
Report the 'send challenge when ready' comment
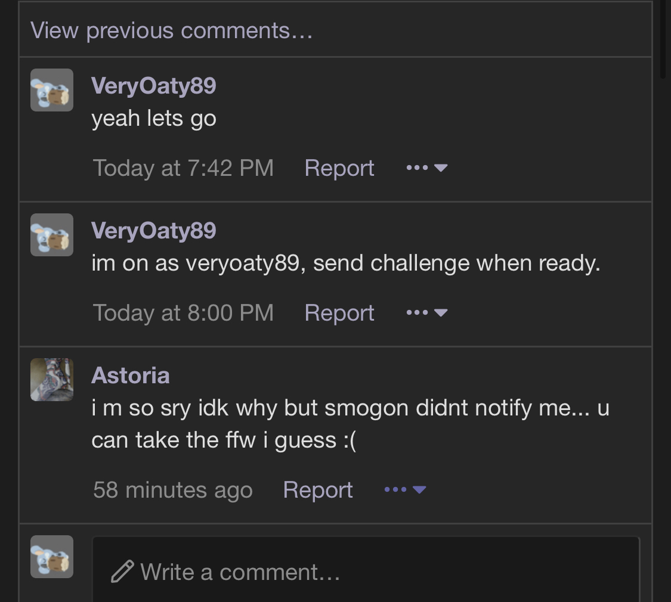(339, 312)
